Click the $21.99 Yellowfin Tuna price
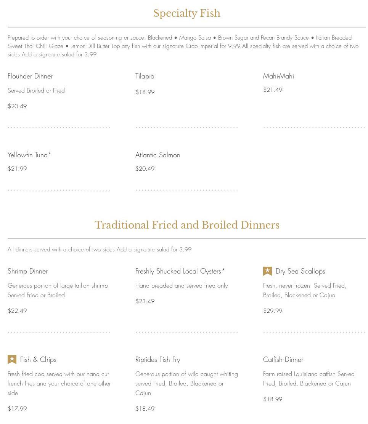 pyautogui.click(x=17, y=169)
